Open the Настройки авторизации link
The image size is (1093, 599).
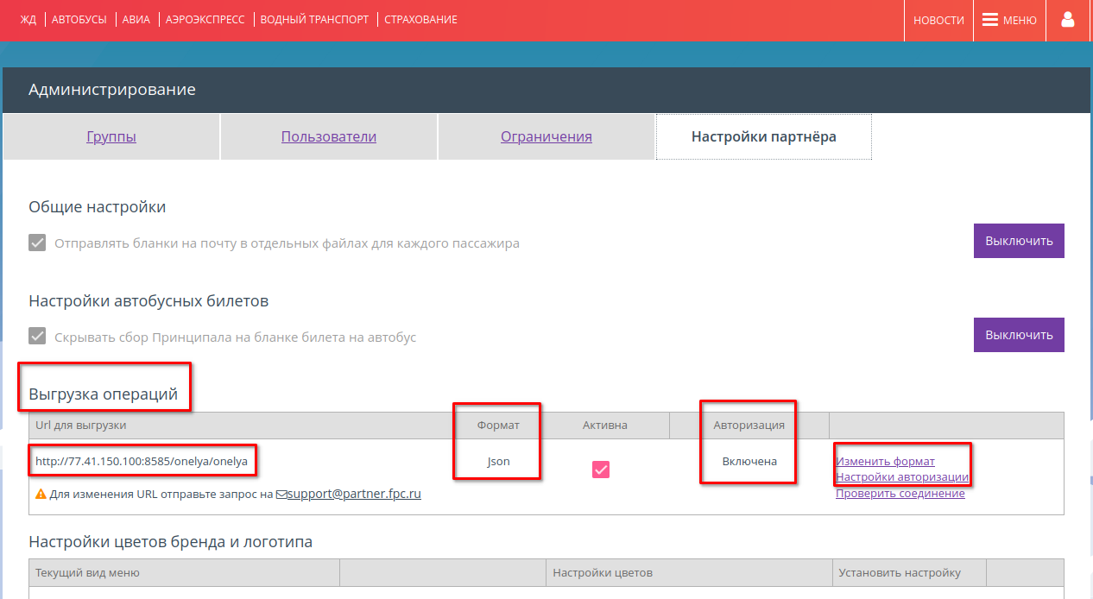tap(902, 477)
